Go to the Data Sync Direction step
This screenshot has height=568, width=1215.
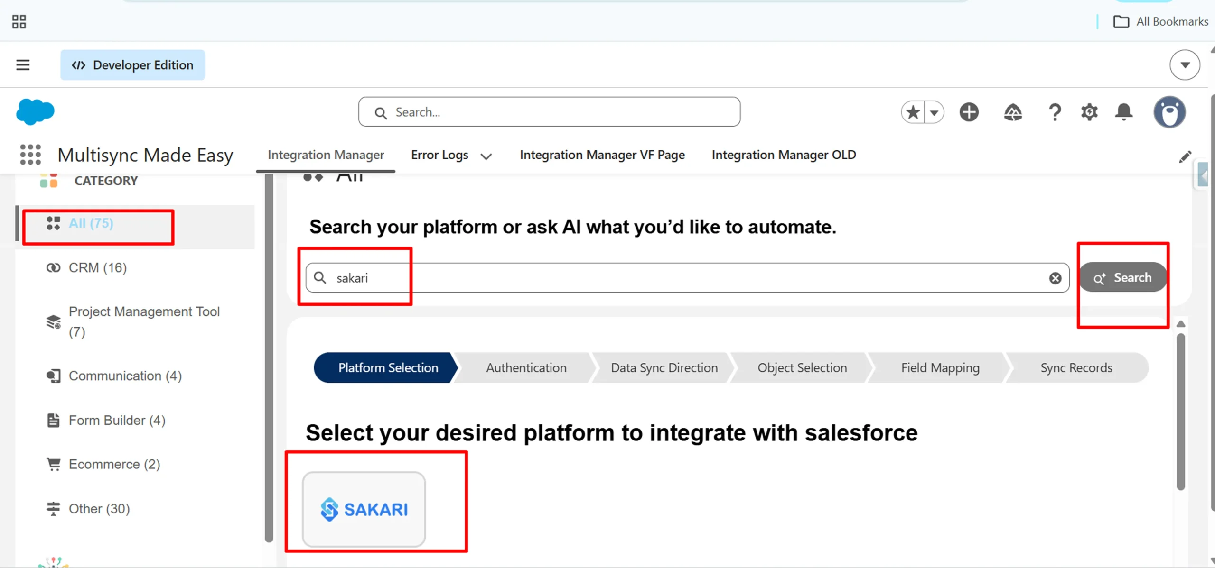coord(664,368)
